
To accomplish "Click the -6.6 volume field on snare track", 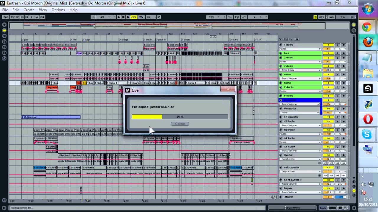I will [328, 79].
